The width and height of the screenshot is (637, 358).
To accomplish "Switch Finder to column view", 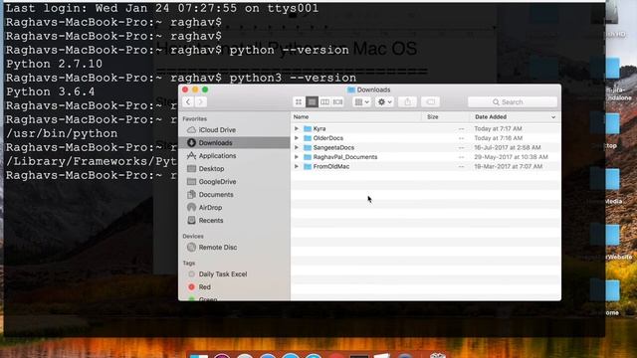I will click(x=324, y=101).
